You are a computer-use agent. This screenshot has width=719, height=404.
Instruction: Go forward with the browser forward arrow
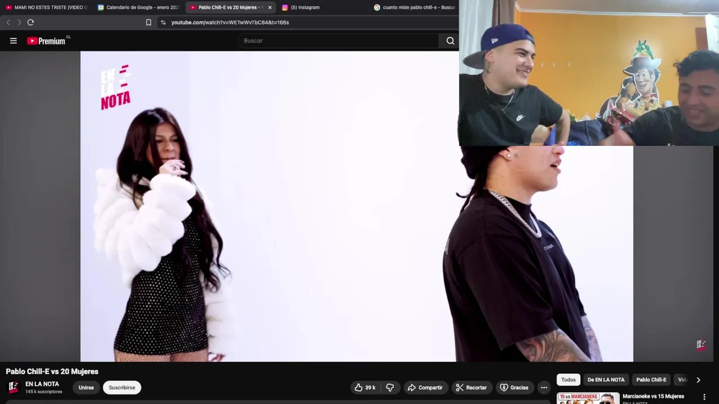coord(19,22)
